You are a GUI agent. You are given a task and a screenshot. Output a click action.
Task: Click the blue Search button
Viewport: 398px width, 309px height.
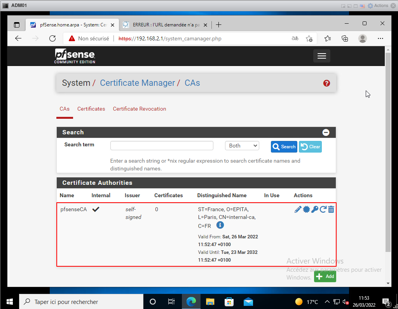[x=284, y=147]
